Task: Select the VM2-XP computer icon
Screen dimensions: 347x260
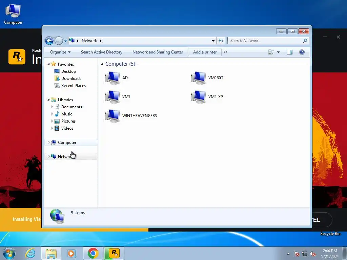Action: coord(199,97)
